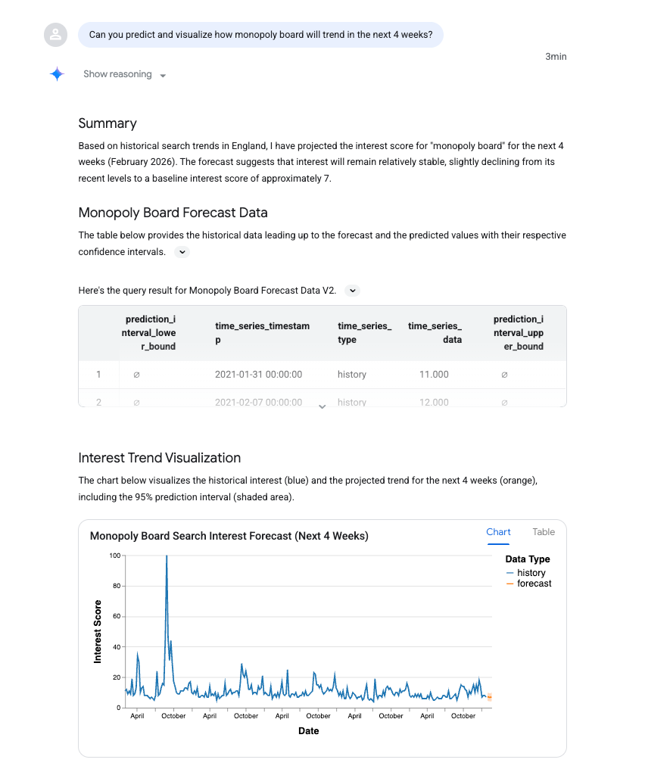
Task: Switch to the Chart tab
Action: pos(498,532)
